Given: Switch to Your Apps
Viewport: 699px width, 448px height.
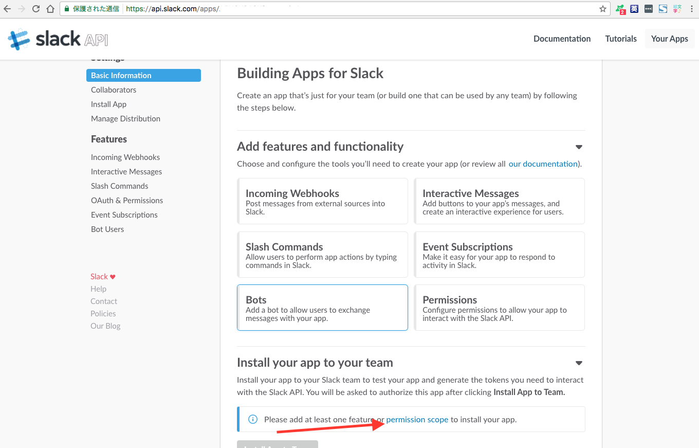Looking at the screenshot, I should point(669,39).
